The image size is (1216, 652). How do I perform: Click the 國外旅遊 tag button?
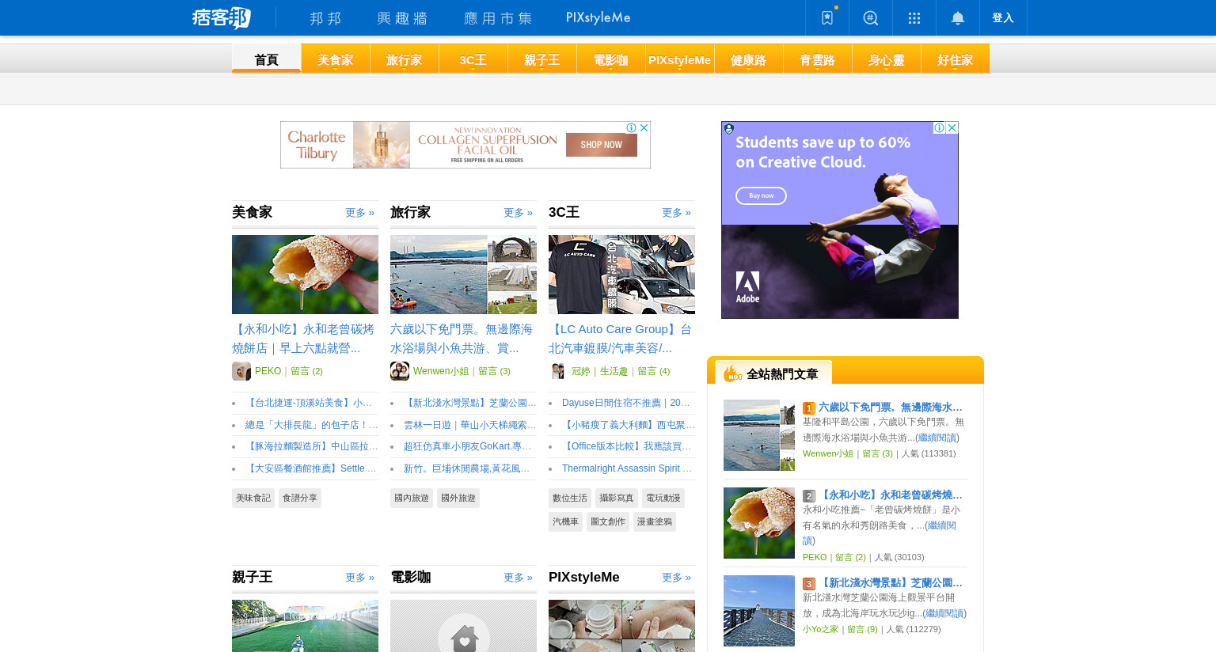click(458, 498)
